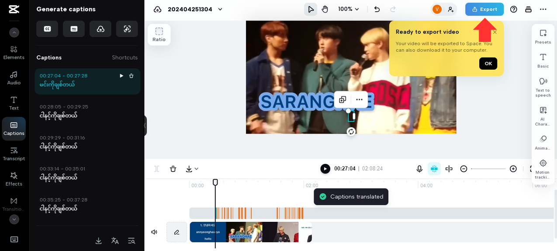Record voiceover with microphone icon
This screenshot has height=251, width=557.
click(419, 169)
